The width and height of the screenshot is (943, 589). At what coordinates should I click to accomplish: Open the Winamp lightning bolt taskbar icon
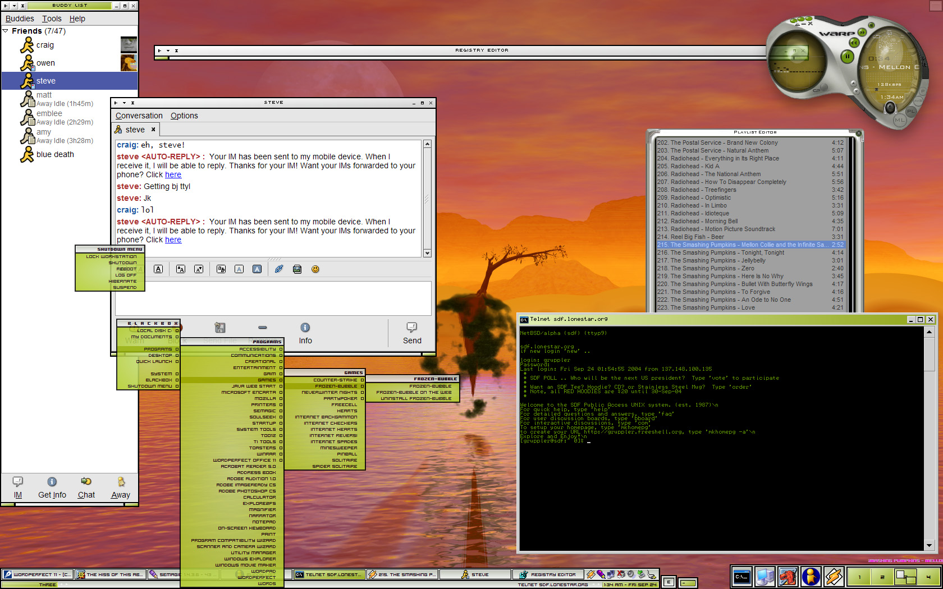coord(834,577)
